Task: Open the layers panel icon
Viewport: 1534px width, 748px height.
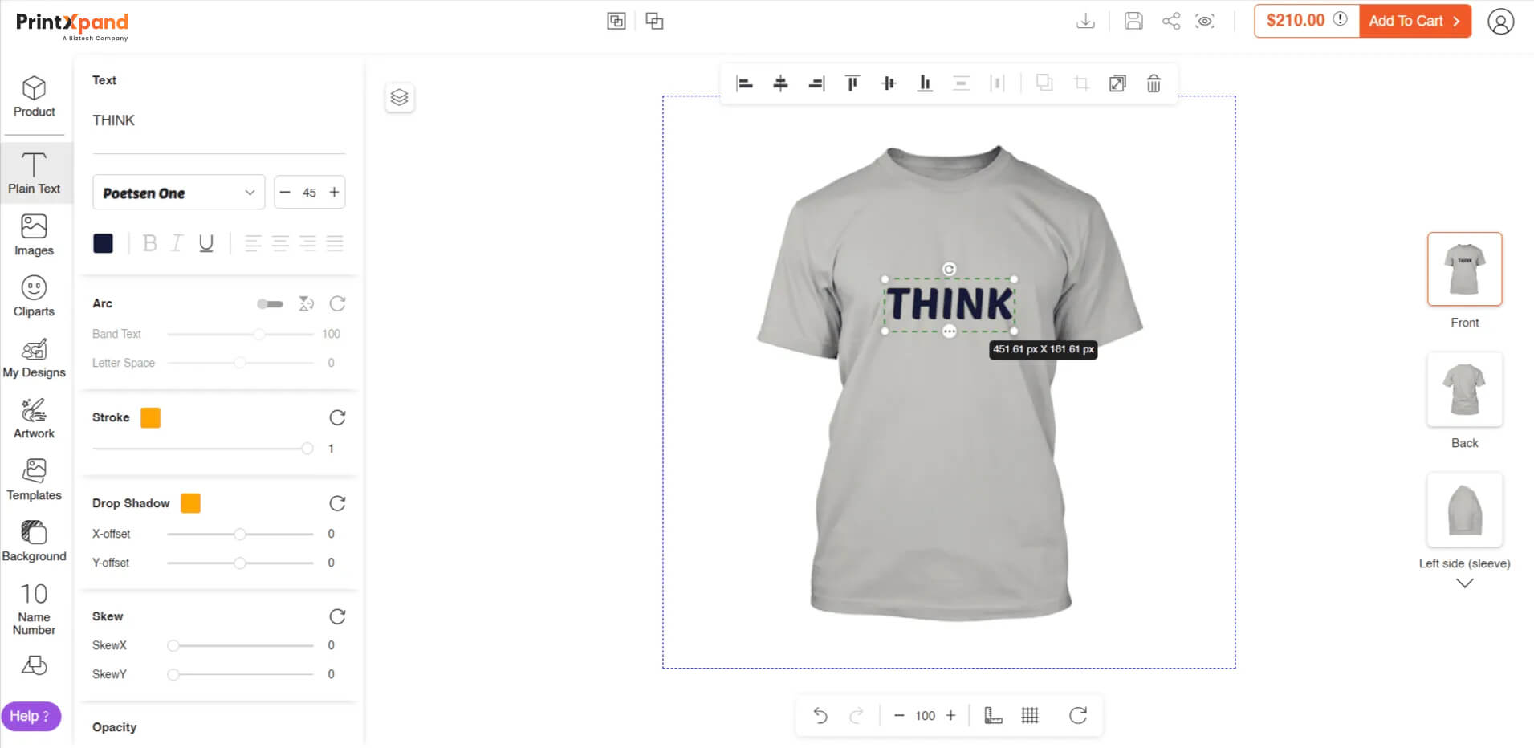Action: [x=399, y=98]
